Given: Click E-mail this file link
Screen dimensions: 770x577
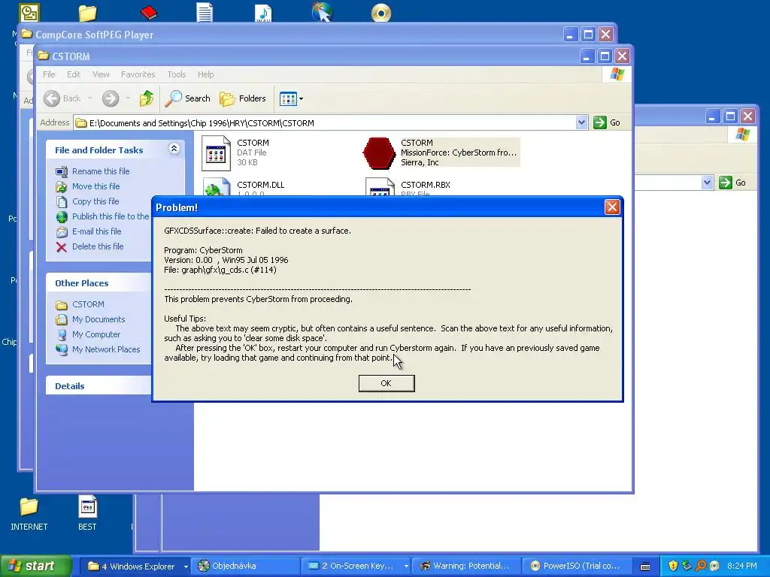Looking at the screenshot, I should (97, 231).
